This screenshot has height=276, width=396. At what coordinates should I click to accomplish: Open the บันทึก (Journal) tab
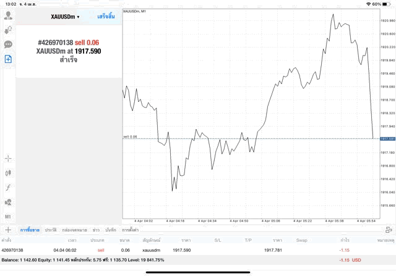point(111,230)
